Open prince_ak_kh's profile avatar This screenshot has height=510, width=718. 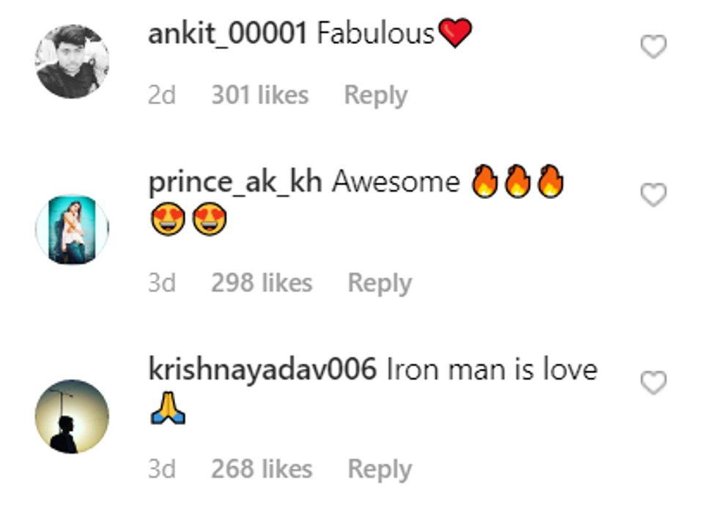pos(72,229)
